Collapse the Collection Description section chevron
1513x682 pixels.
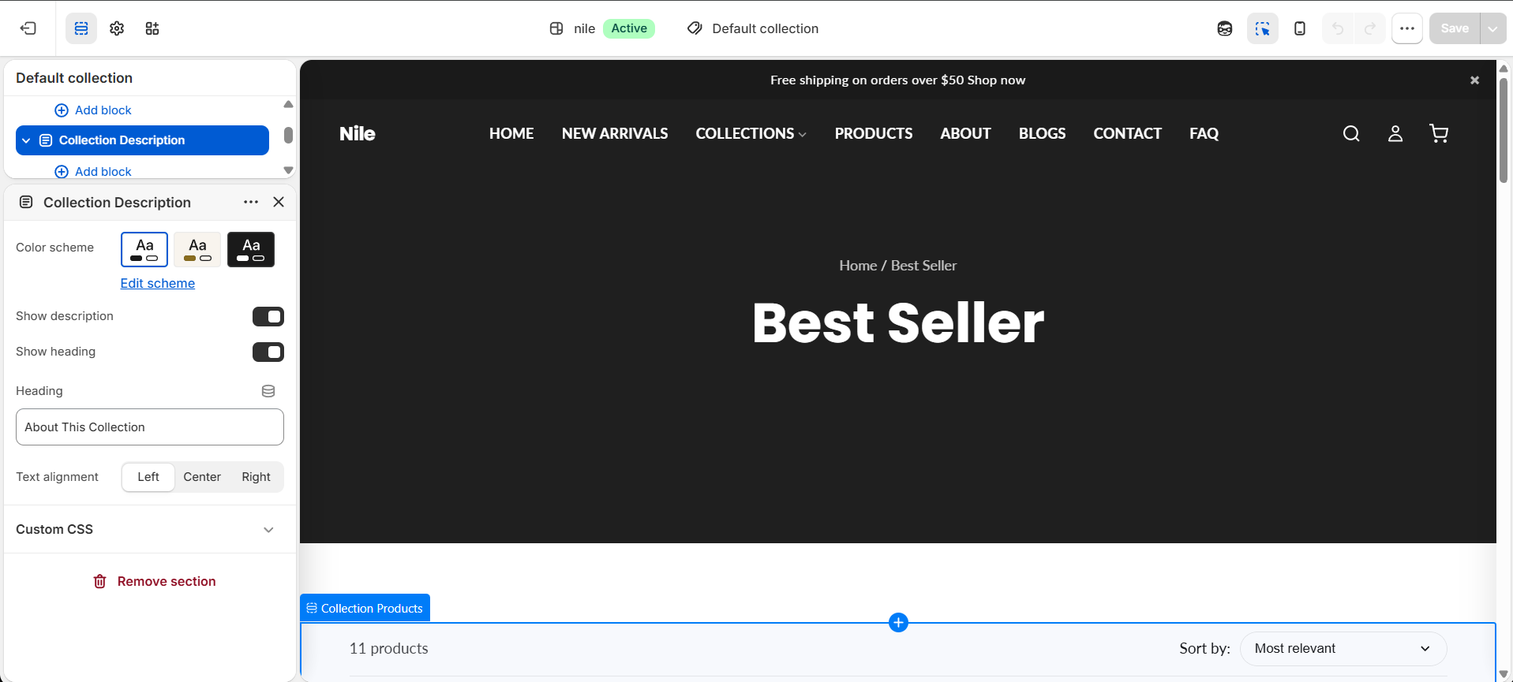tap(26, 140)
